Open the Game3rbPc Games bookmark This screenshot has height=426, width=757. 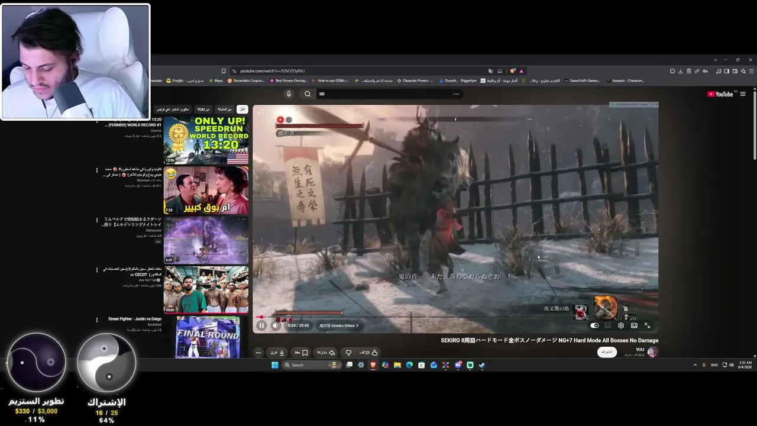583,80
